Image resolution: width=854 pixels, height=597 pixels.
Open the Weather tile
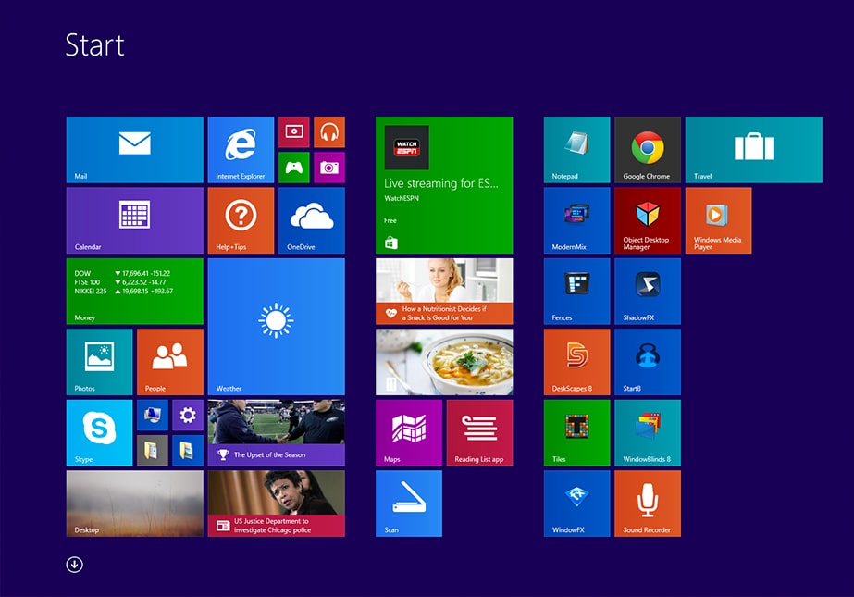pos(276,327)
